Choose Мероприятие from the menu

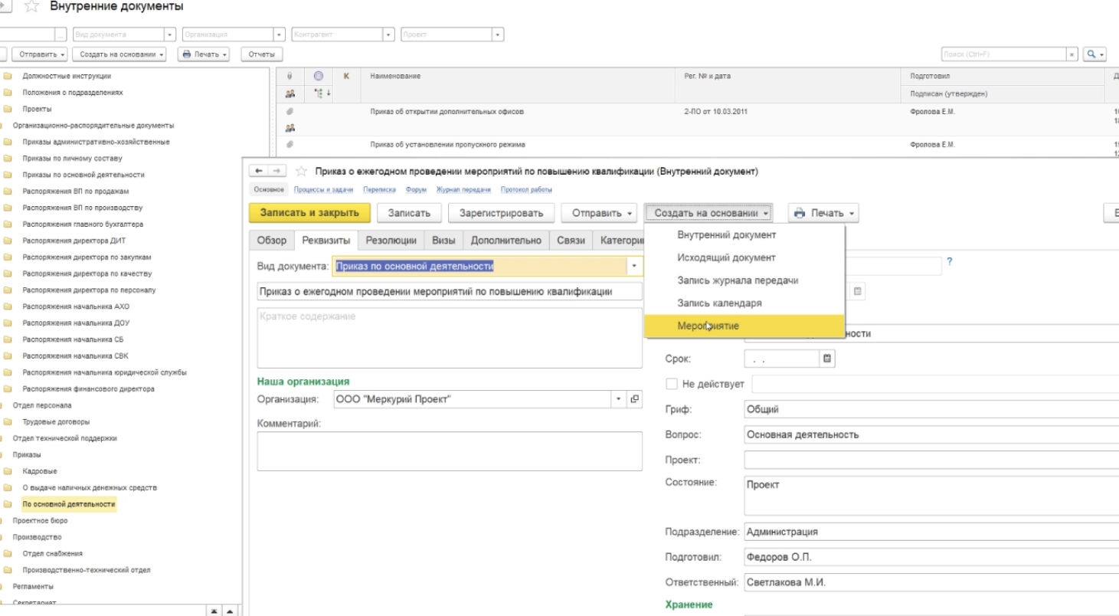coord(744,326)
